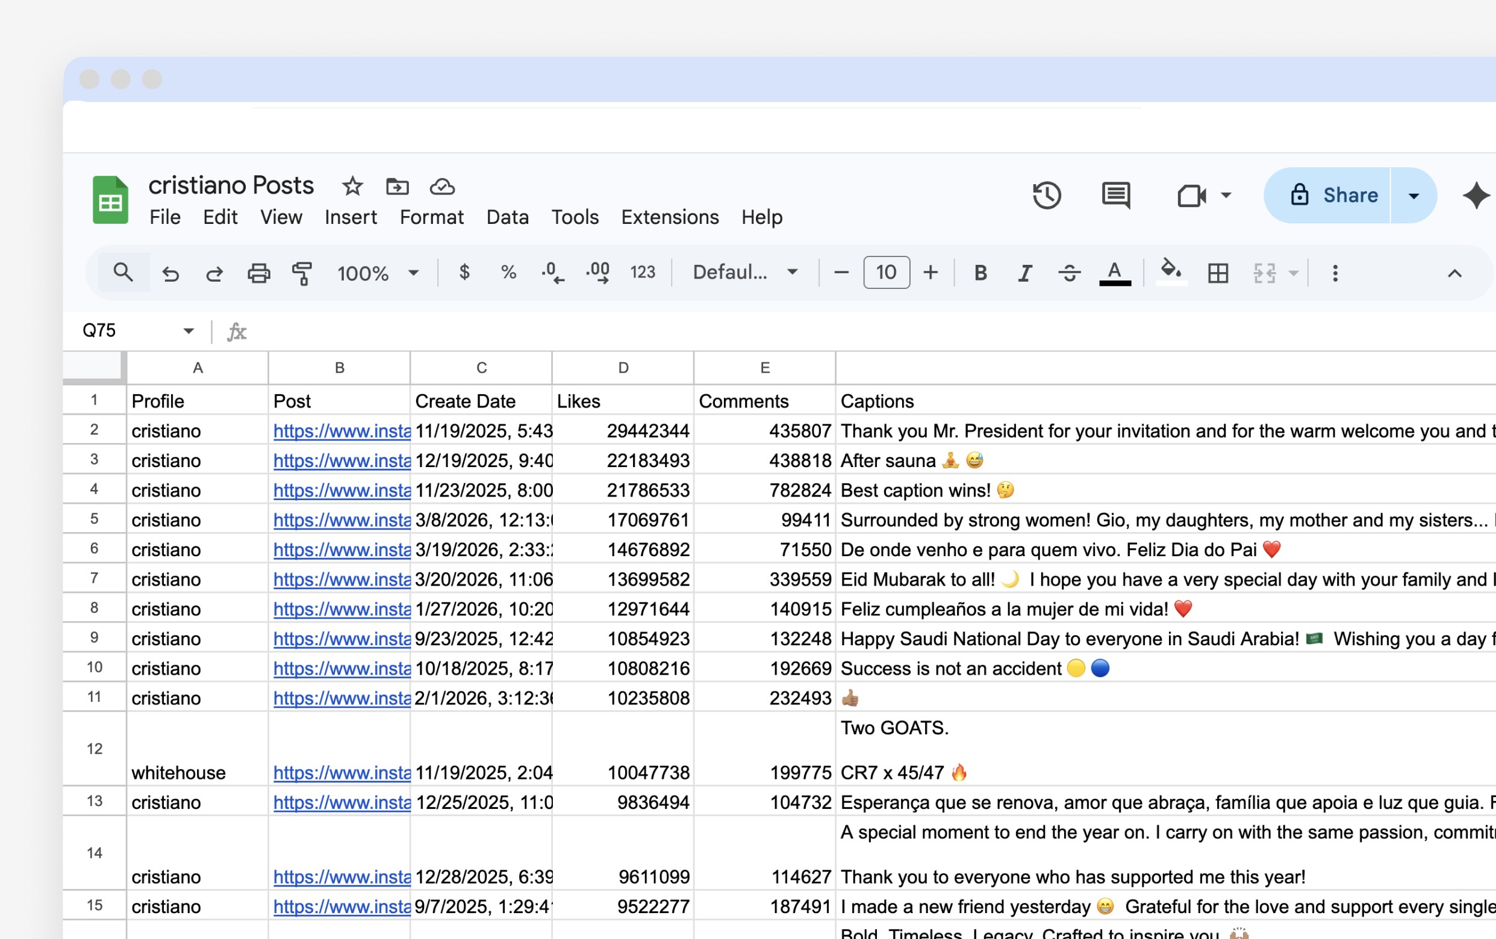Click the paint format roller icon
The image size is (1496, 939).
(302, 273)
